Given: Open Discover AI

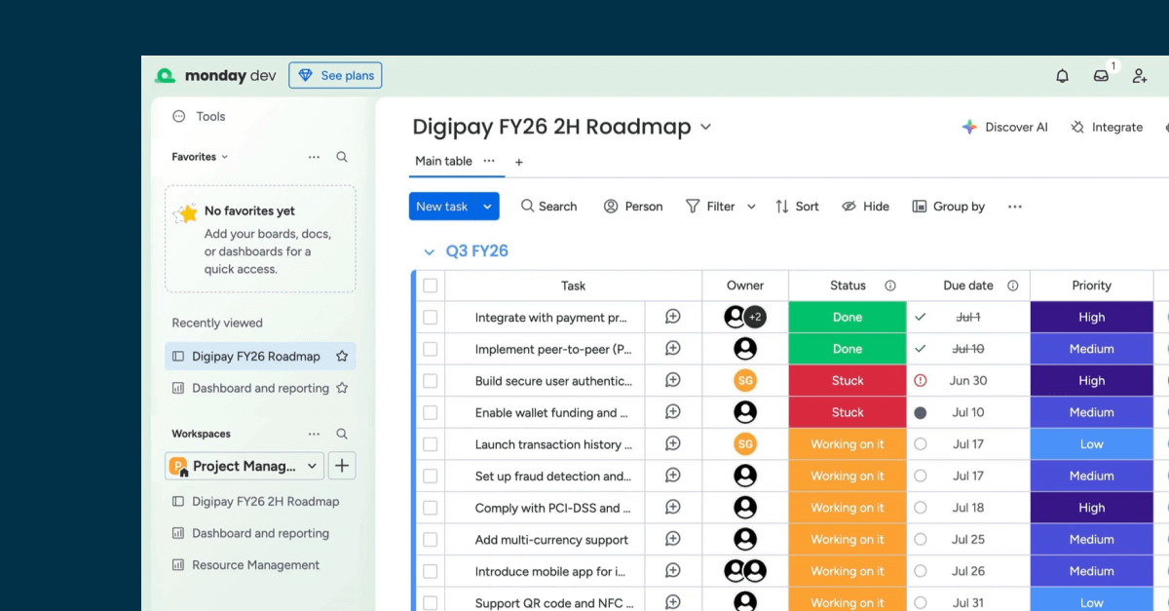Looking at the screenshot, I should click(x=1004, y=127).
